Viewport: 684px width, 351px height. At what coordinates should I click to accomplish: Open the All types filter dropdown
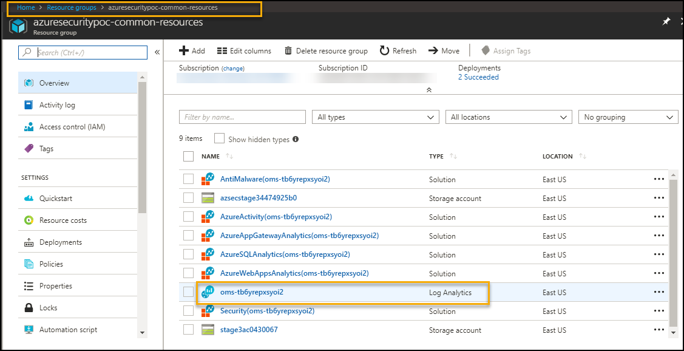point(376,117)
